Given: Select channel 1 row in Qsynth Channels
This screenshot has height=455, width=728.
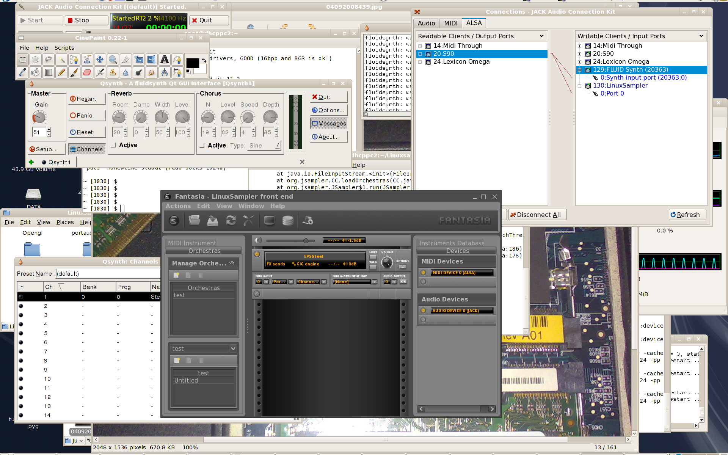Looking at the screenshot, I should point(89,297).
